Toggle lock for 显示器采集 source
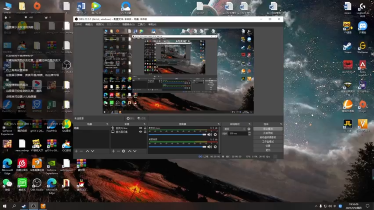Viewport: 374px width, 210px height. click(x=145, y=132)
